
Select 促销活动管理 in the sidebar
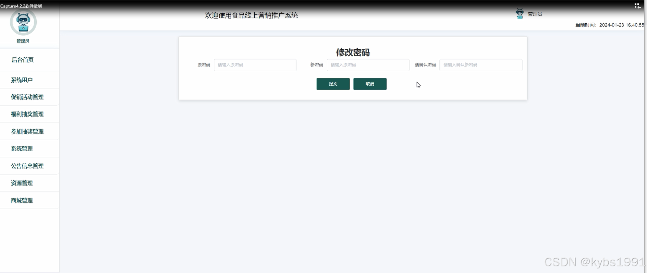click(27, 97)
